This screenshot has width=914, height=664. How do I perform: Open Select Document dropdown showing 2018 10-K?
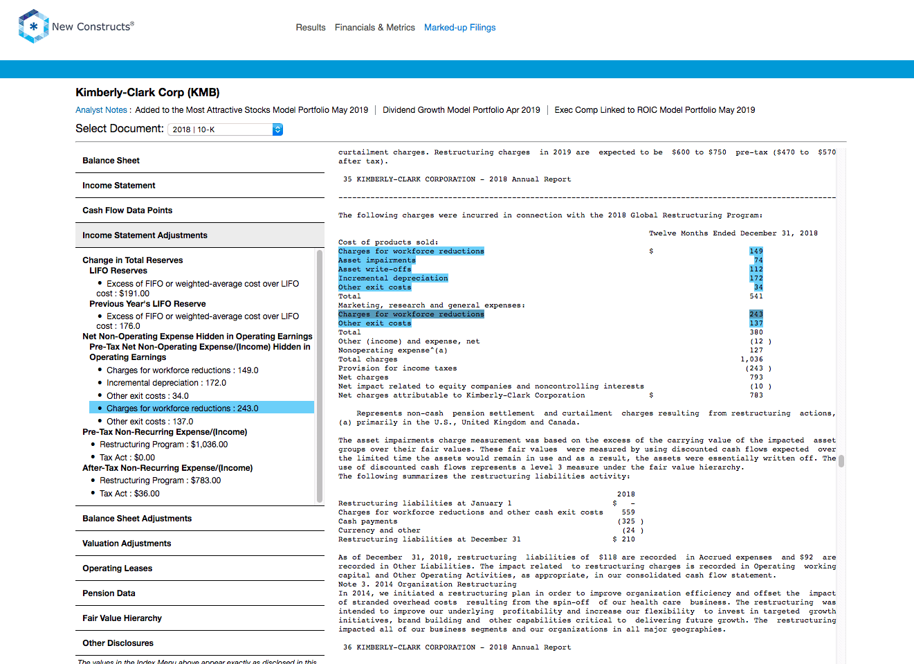[x=226, y=129]
